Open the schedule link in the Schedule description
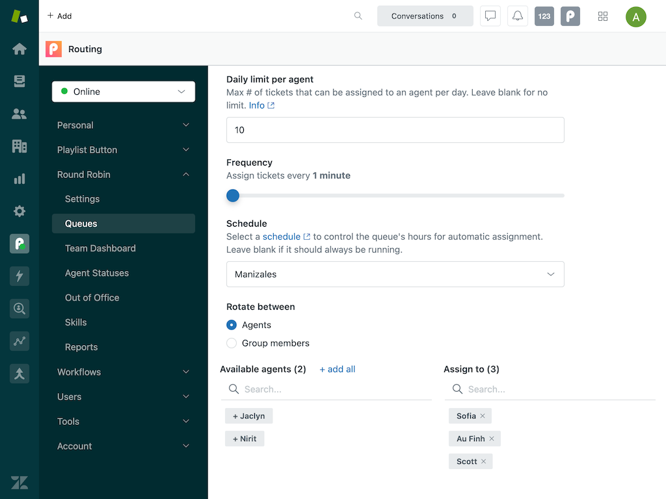The image size is (666, 499). (282, 237)
